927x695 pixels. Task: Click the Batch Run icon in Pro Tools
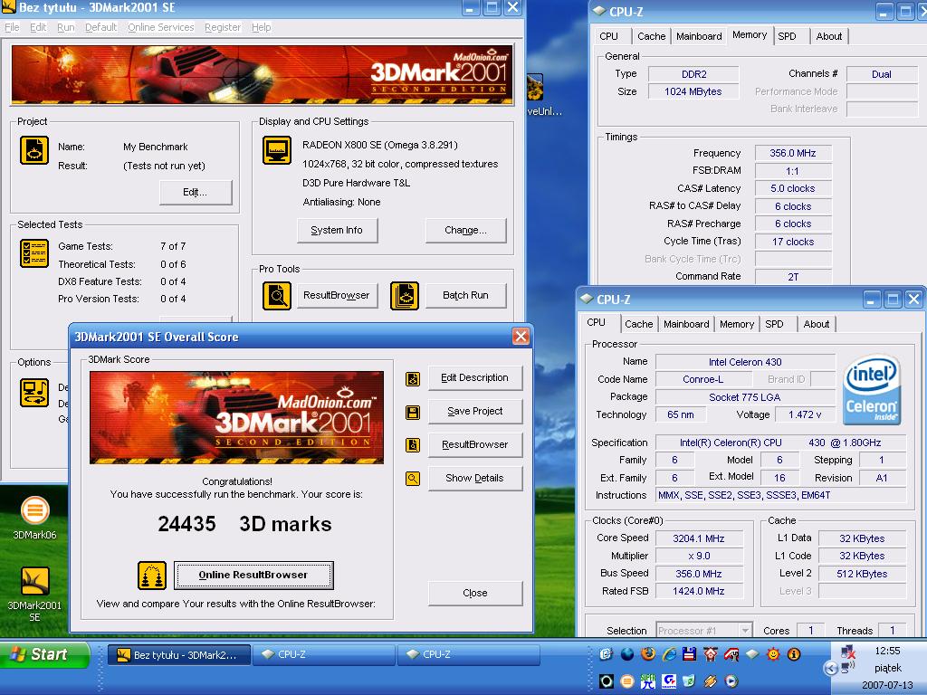coord(405,296)
